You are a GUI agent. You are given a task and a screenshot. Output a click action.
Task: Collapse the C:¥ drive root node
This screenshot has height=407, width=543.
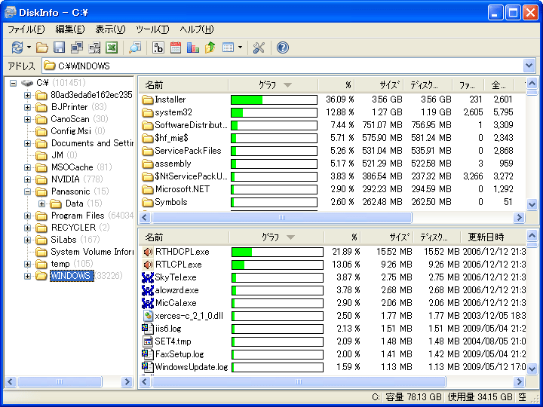(13, 83)
